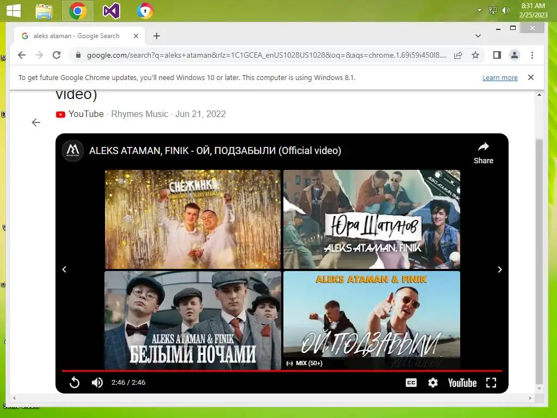The height and width of the screenshot is (418, 557).
Task: Open the clock showing 8:31 AM
Action: (533, 10)
